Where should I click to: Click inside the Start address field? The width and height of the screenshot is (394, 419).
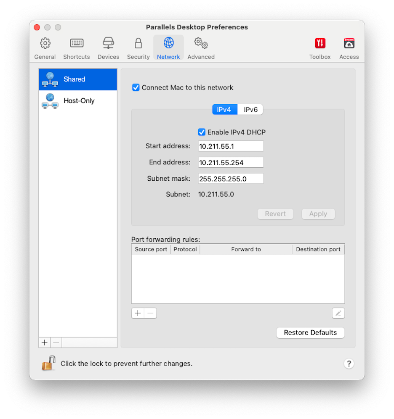pos(231,146)
